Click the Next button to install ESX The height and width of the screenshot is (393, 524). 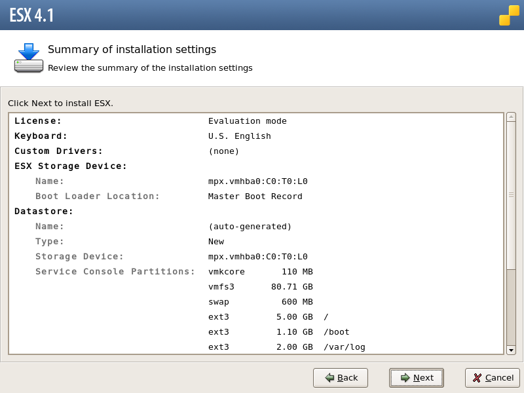pyautogui.click(x=417, y=378)
